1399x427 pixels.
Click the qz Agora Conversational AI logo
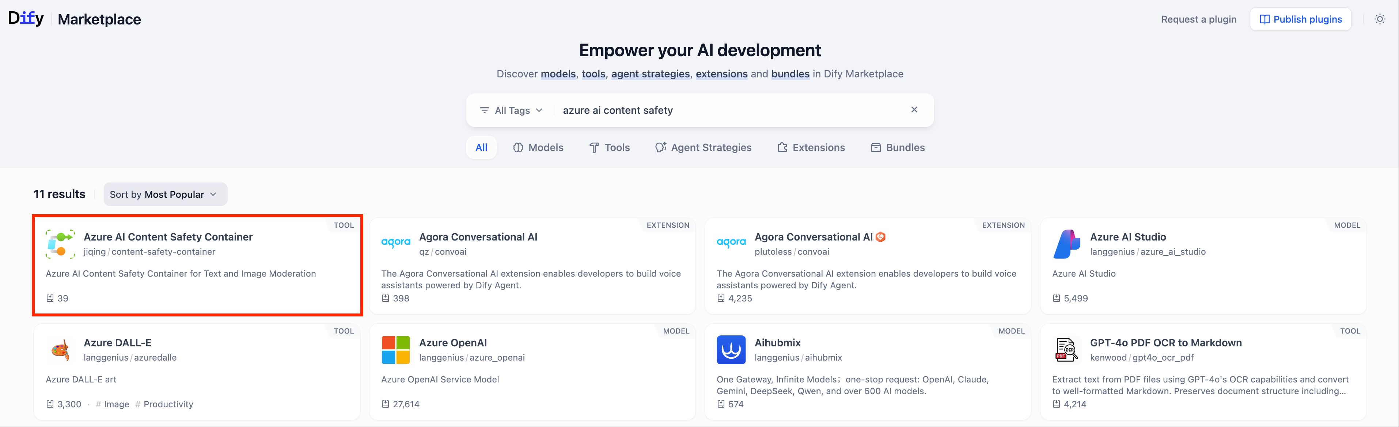click(x=395, y=243)
